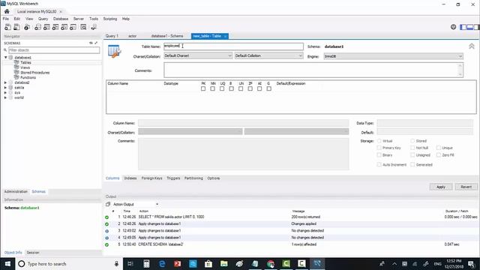
Task: Open Calculator from the taskbar
Action: point(146,263)
